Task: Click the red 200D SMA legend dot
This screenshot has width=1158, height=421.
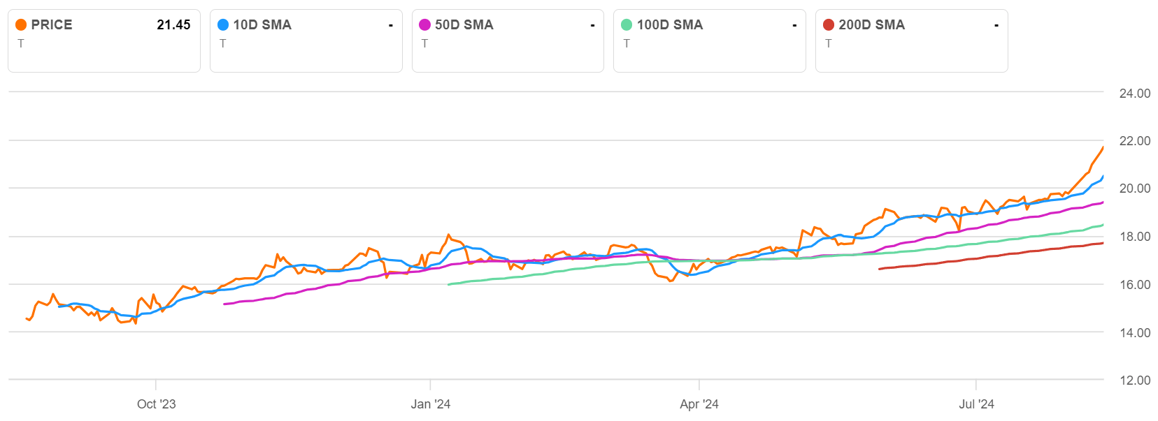Action: [829, 25]
